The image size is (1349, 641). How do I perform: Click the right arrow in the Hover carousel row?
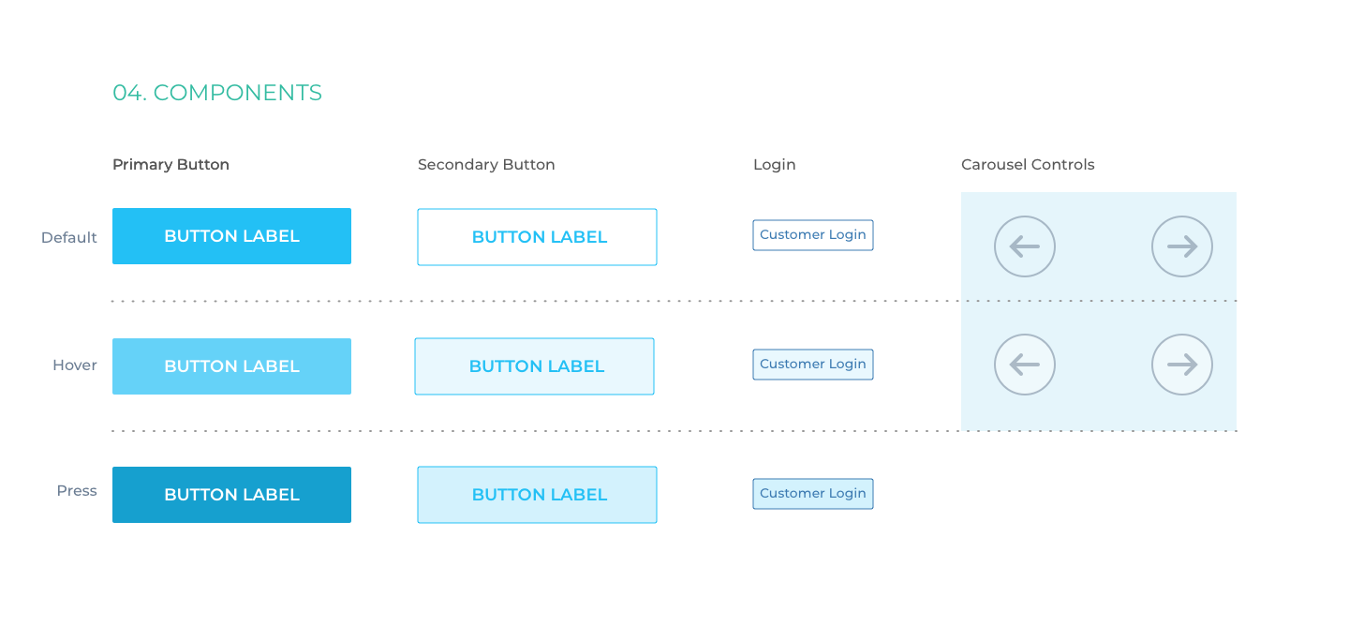[1182, 365]
